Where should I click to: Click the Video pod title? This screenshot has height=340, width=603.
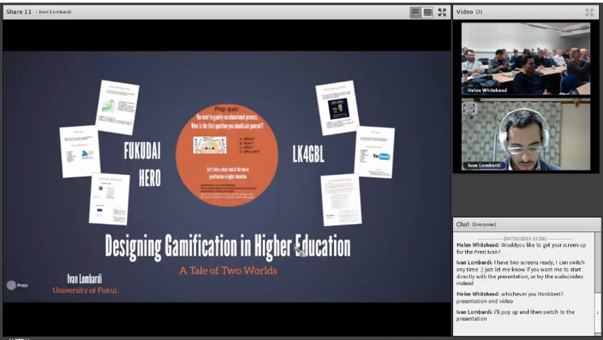tap(464, 12)
